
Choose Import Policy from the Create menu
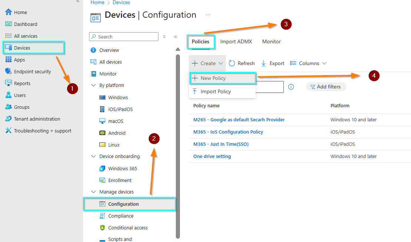coord(222,91)
